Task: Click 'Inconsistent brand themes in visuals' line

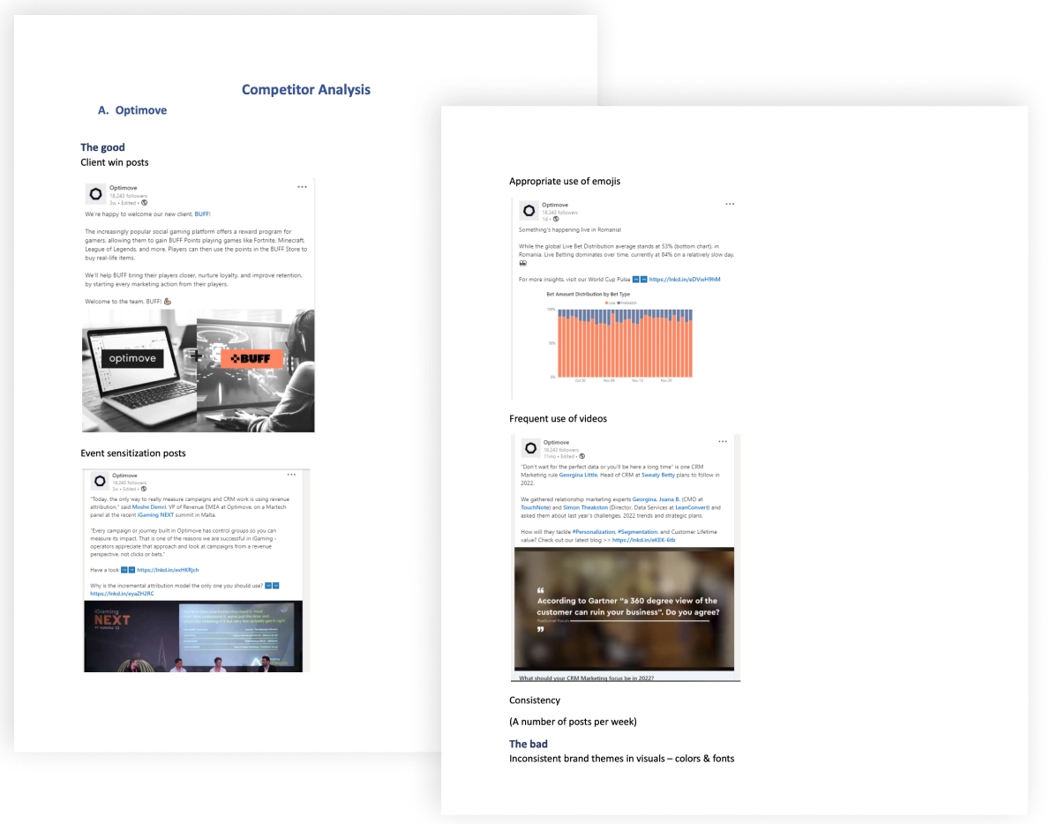Action: click(x=621, y=759)
